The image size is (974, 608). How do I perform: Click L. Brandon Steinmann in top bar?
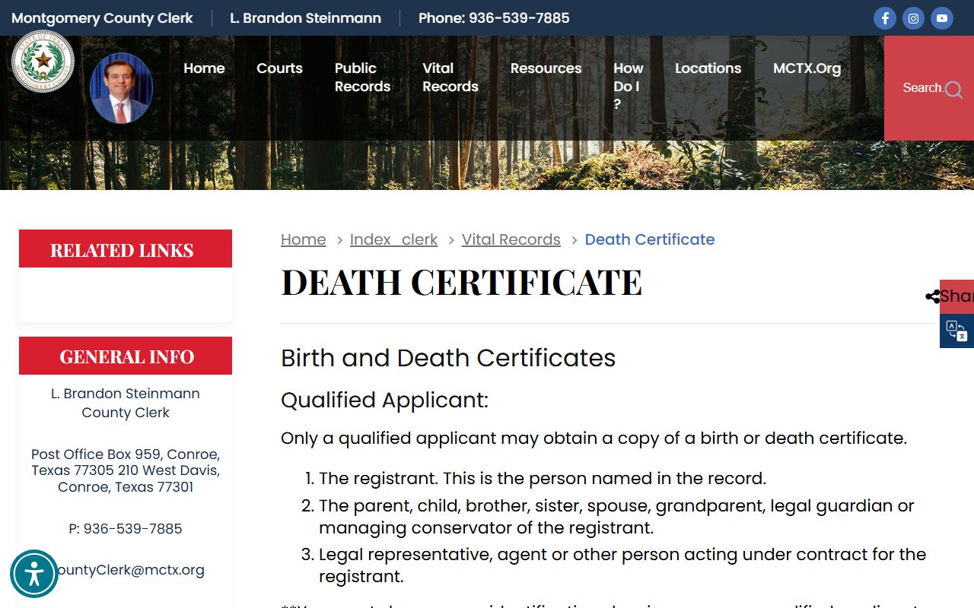pyautogui.click(x=305, y=18)
